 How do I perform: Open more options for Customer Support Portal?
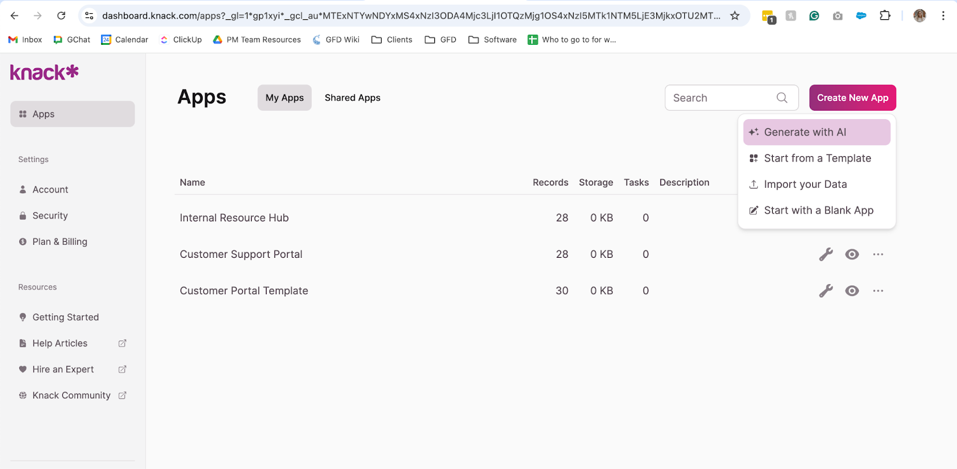(x=878, y=254)
